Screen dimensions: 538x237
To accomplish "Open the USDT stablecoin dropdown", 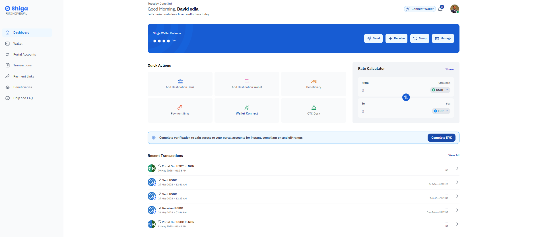I will [x=440, y=90].
